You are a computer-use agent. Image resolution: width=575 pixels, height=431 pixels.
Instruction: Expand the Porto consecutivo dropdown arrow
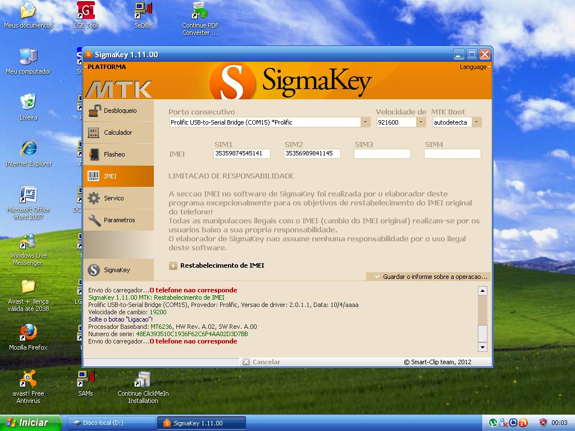(x=365, y=122)
